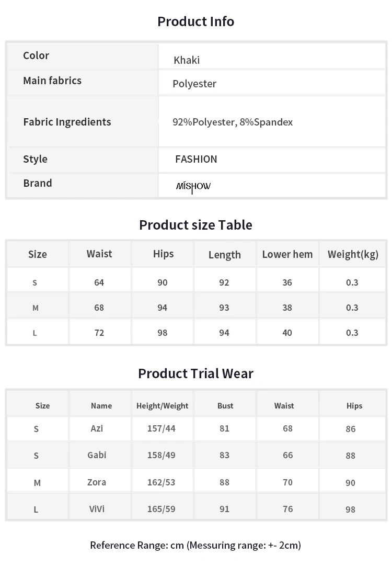Select length value 94 for size L

click(224, 333)
